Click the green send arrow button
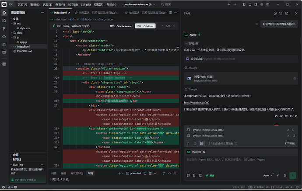This screenshot has width=302, height=191. [x=292, y=175]
